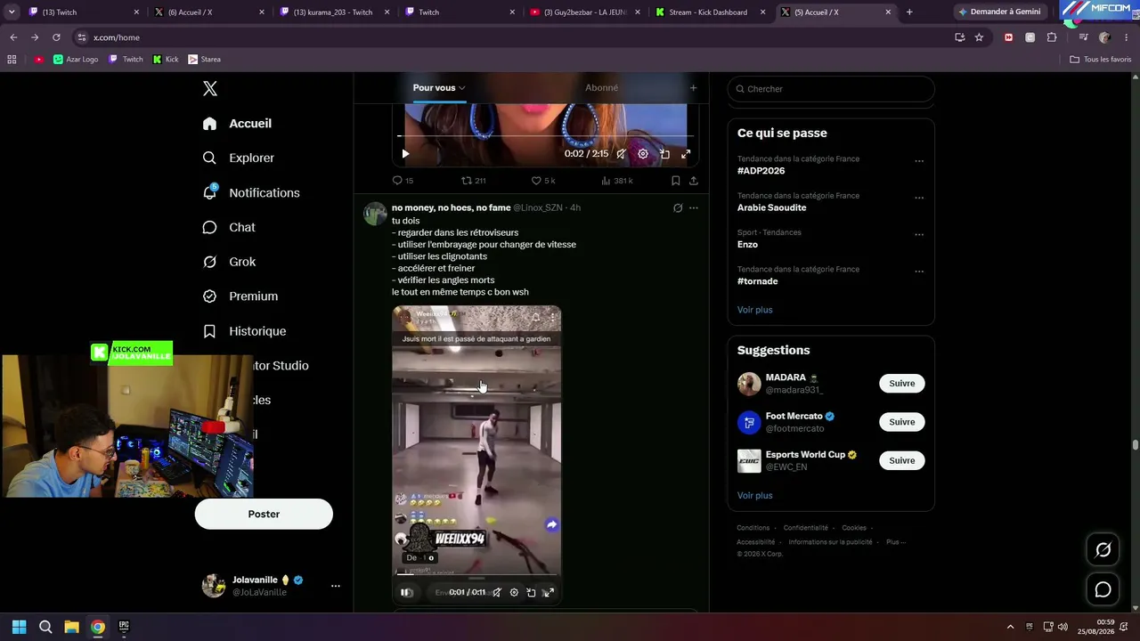
Task: Open the Tous les favoris folder
Action: tap(1101, 60)
